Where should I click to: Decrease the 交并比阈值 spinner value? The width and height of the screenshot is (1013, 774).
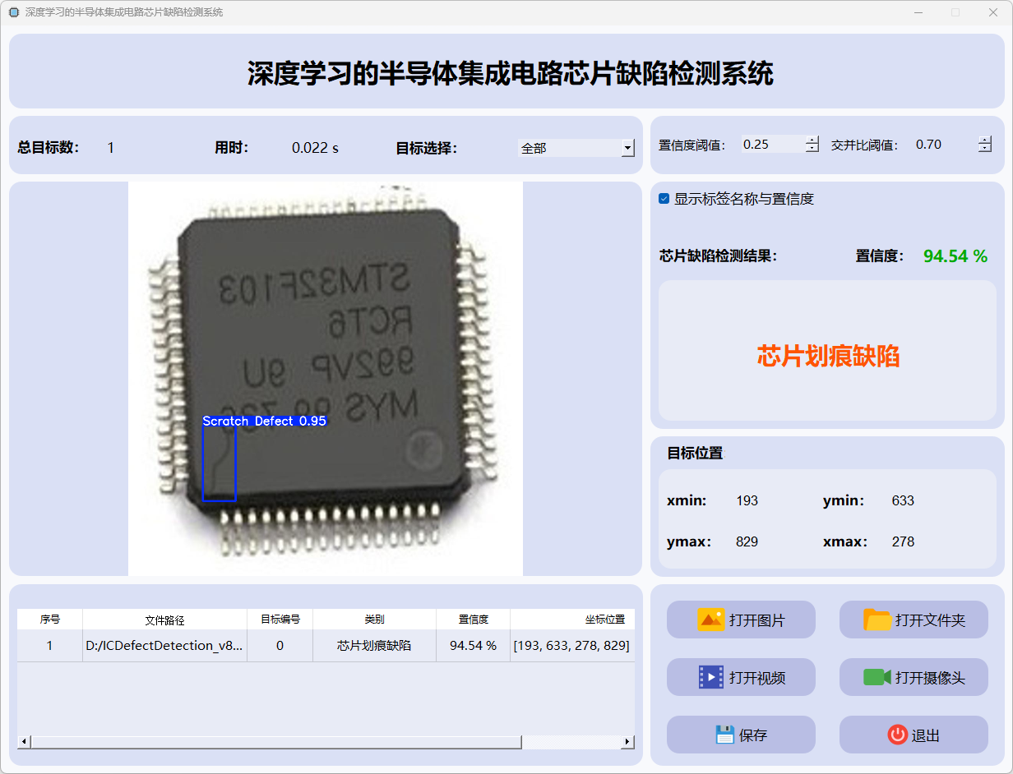[985, 149]
